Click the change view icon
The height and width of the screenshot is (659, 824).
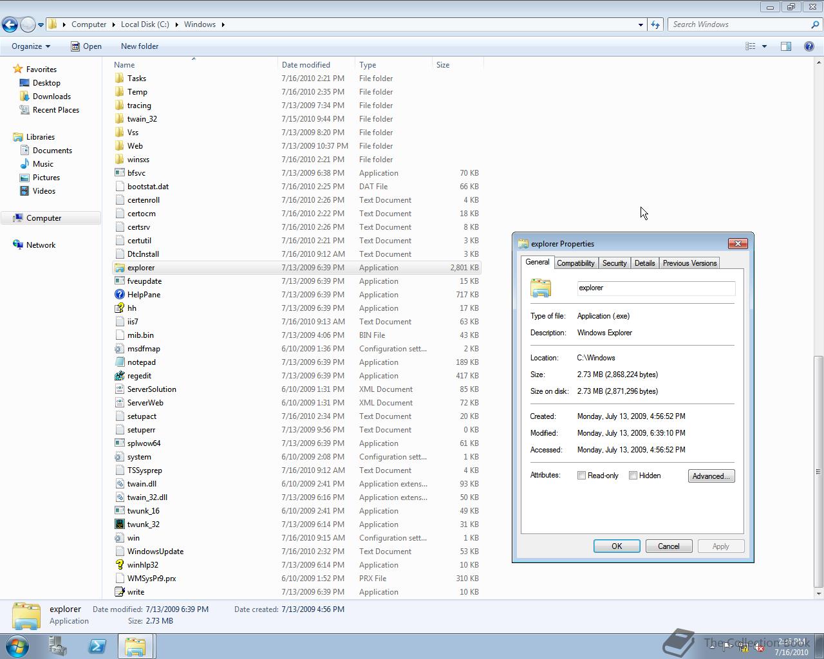tap(751, 46)
